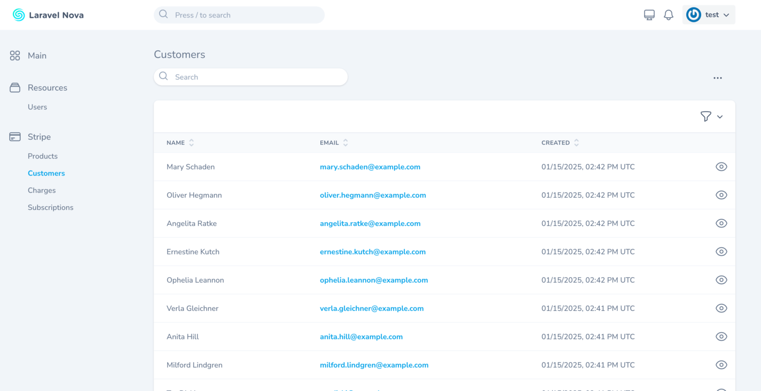Viewport: 761px width, 391px height.
Task: View Anita Hill record via eye icon
Action: [x=721, y=337]
